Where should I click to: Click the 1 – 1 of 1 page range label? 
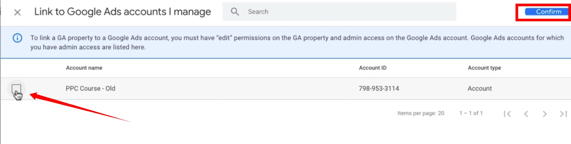pos(471,113)
